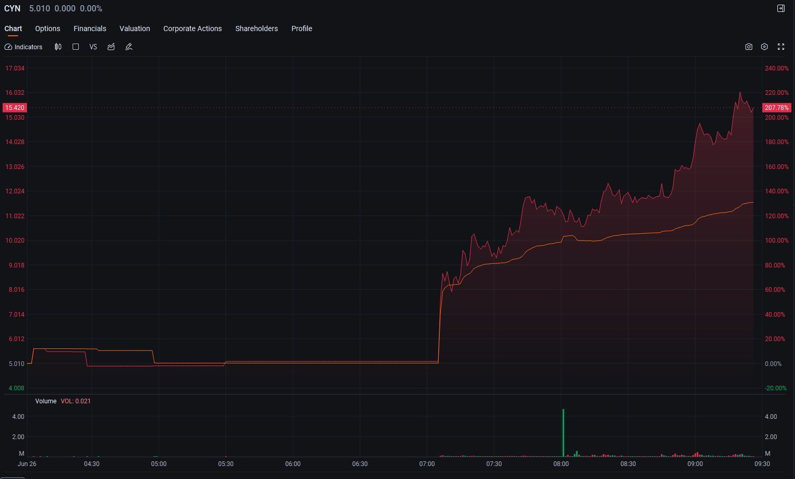Click the 15.420 current price label
This screenshot has height=479, width=795.
[x=15, y=108]
